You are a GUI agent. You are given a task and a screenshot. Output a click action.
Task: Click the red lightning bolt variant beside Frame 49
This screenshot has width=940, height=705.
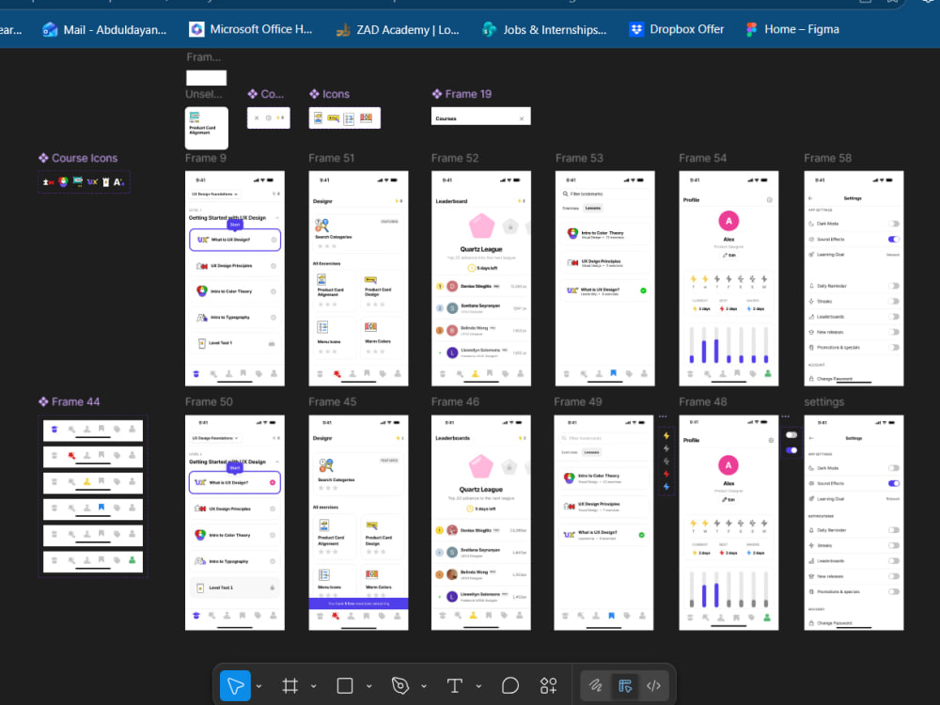pyautogui.click(x=666, y=474)
